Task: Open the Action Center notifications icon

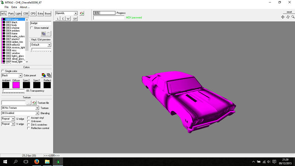Action: point(274,162)
